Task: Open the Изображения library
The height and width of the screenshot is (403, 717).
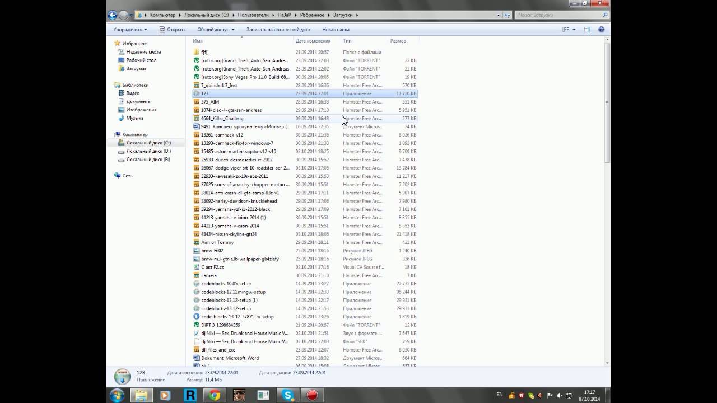Action: click(x=141, y=110)
